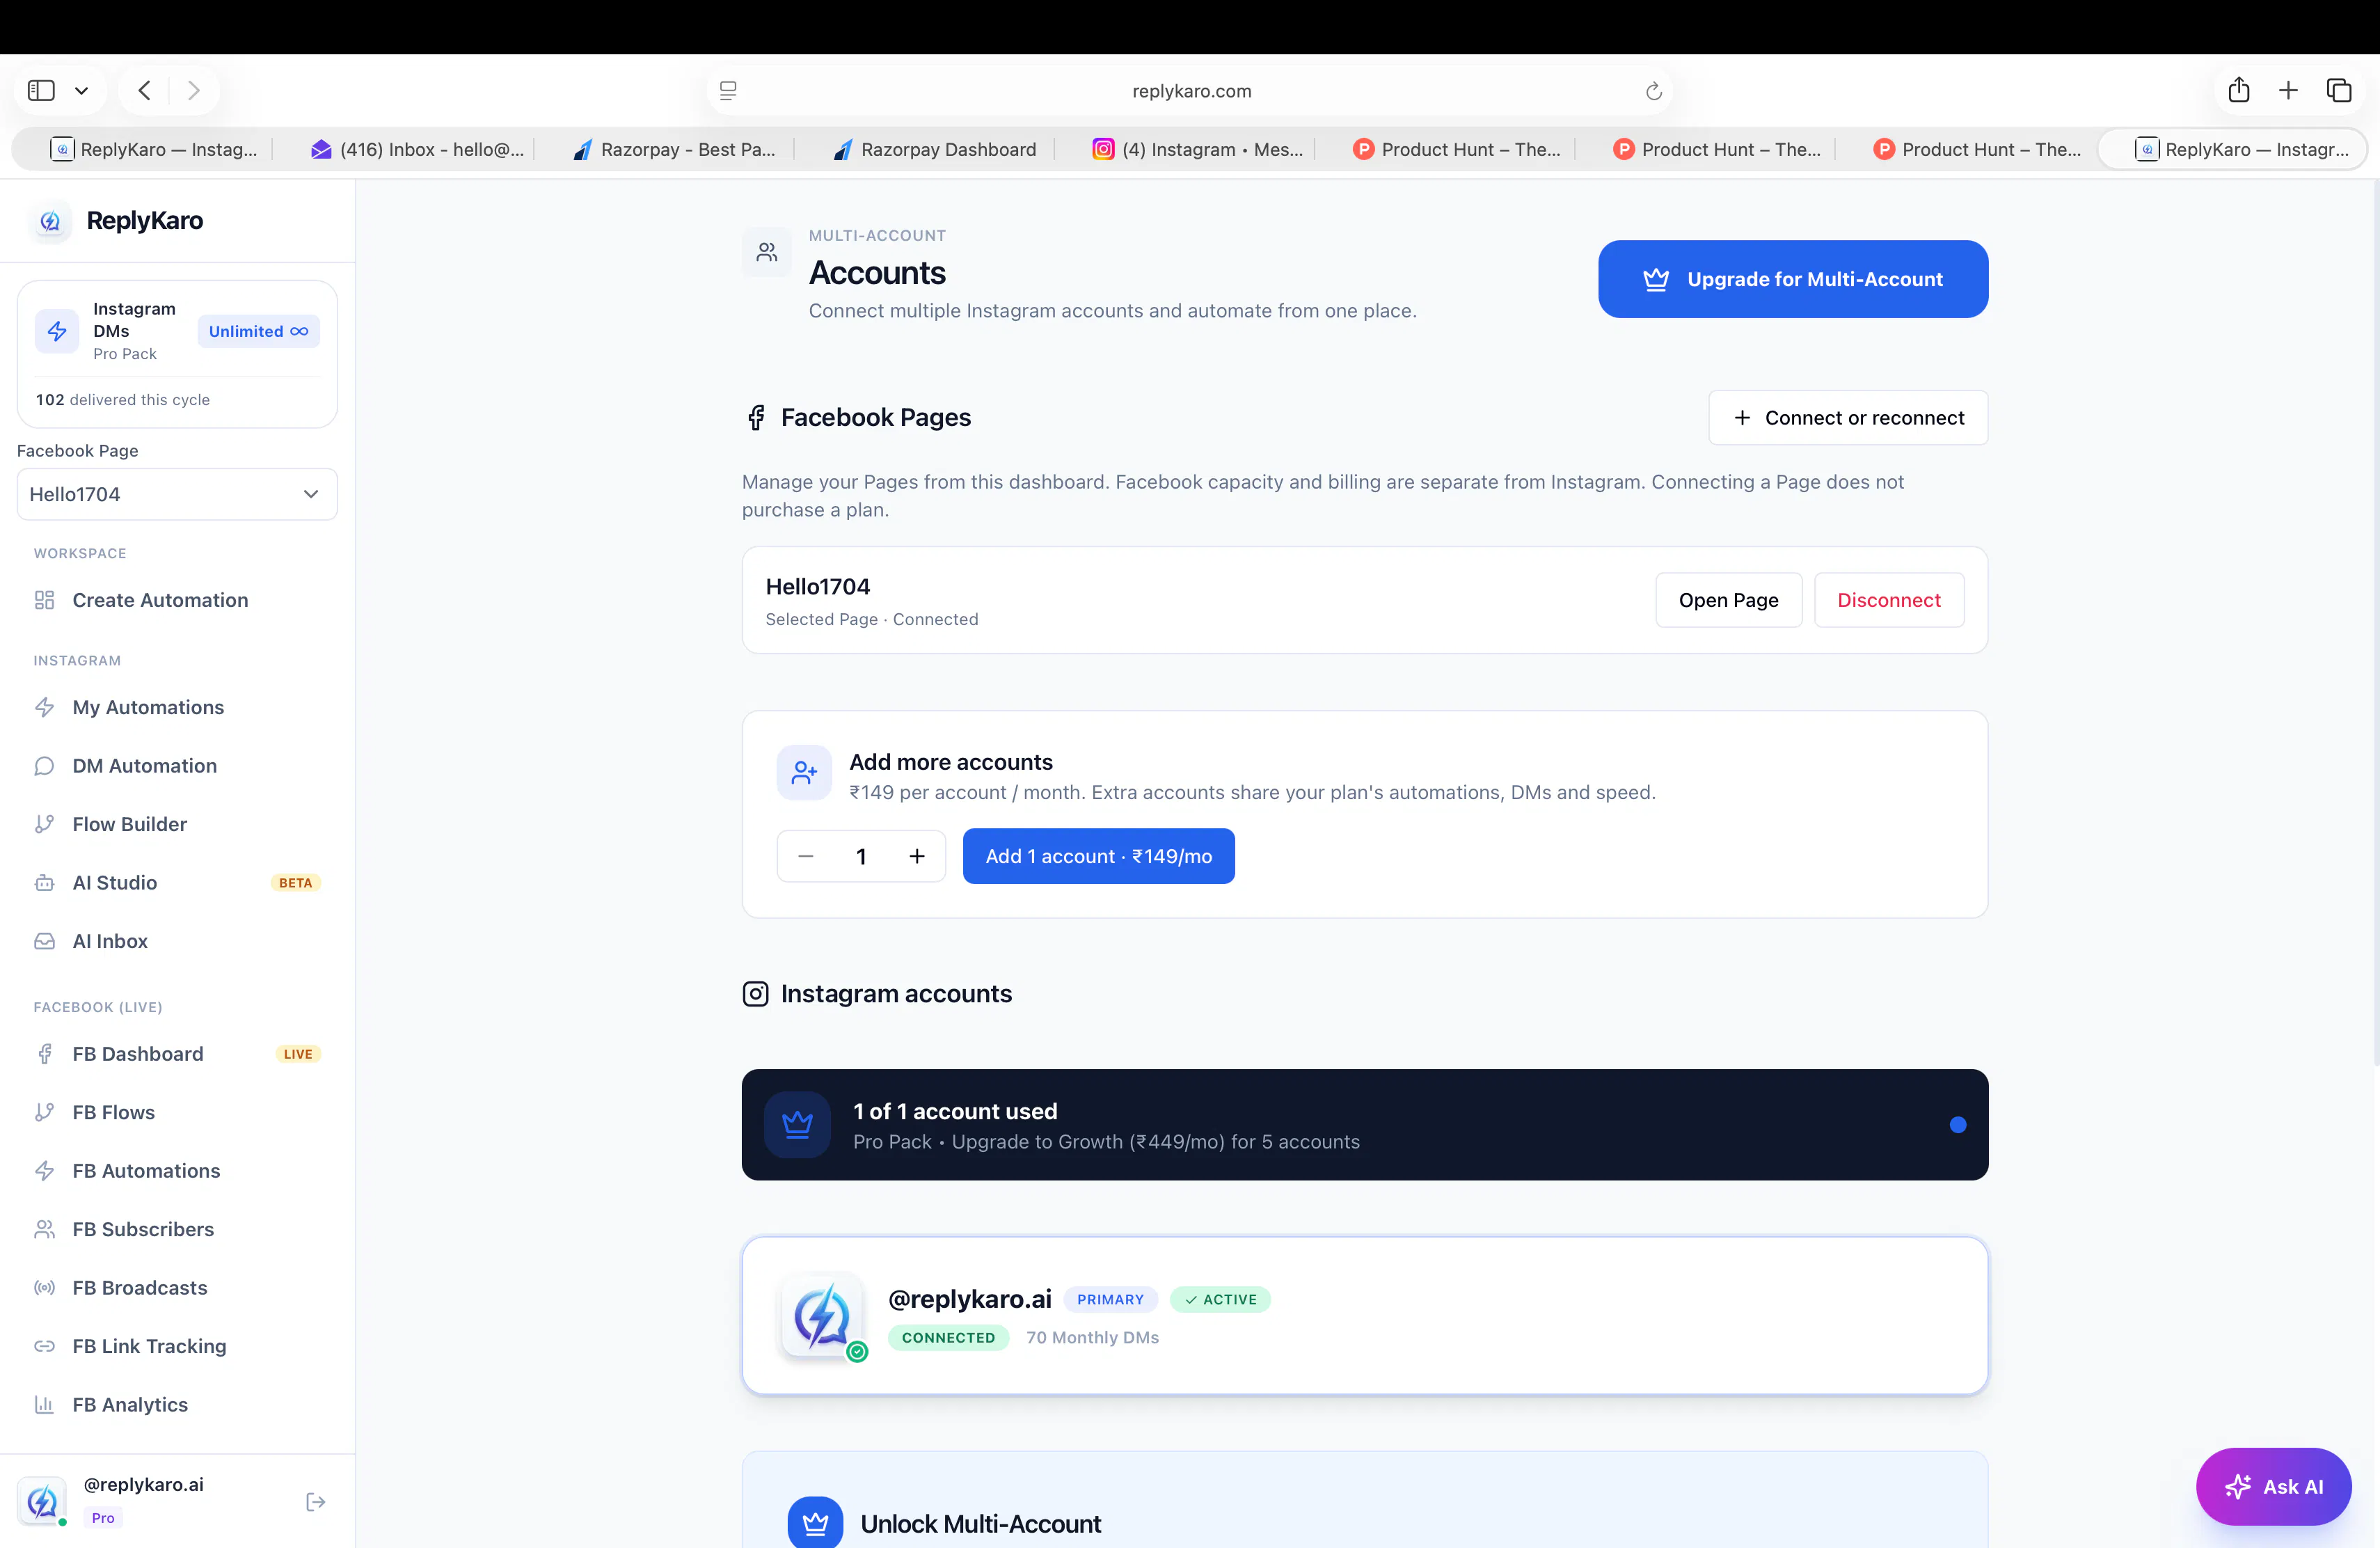The width and height of the screenshot is (2380, 1548).
Task: Click the logout icon next to @replykaro.ai
Action: [316, 1501]
